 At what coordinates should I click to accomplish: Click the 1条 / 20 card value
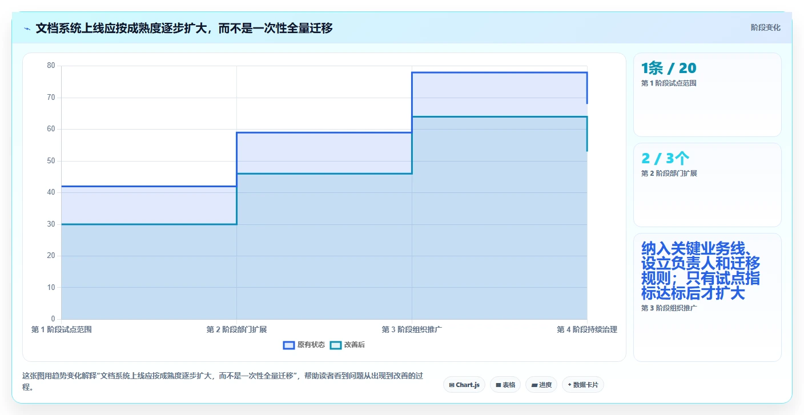coord(669,69)
